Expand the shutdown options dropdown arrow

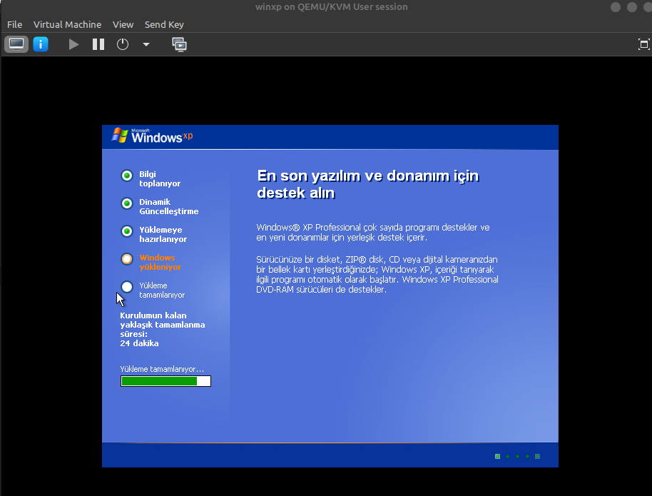click(x=146, y=44)
